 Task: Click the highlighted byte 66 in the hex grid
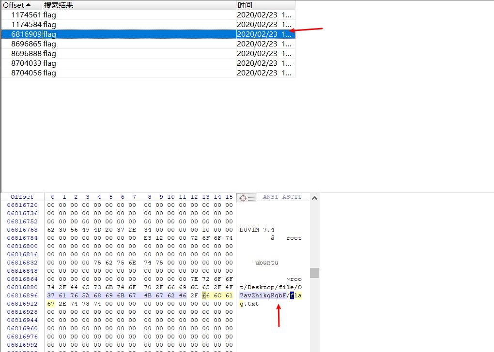206,295
